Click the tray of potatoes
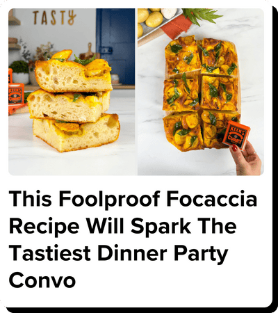 [x=158, y=23]
